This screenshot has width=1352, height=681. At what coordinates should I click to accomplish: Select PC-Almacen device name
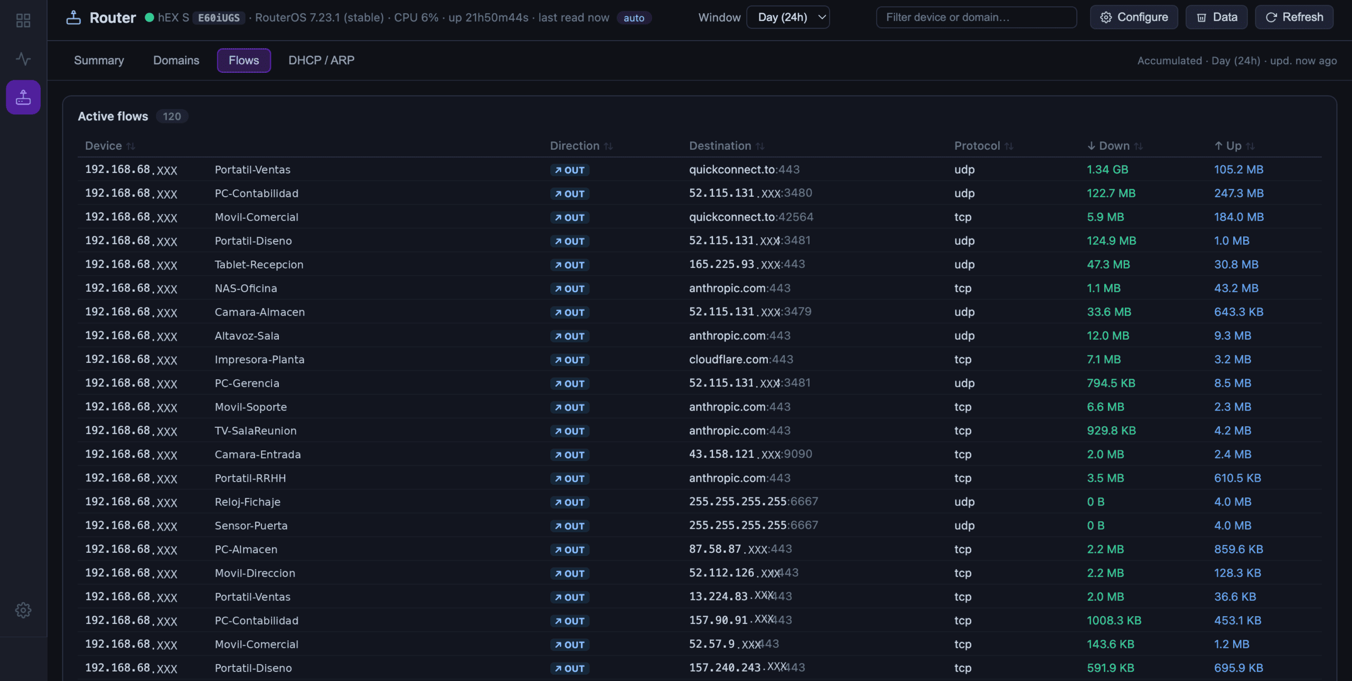click(246, 550)
